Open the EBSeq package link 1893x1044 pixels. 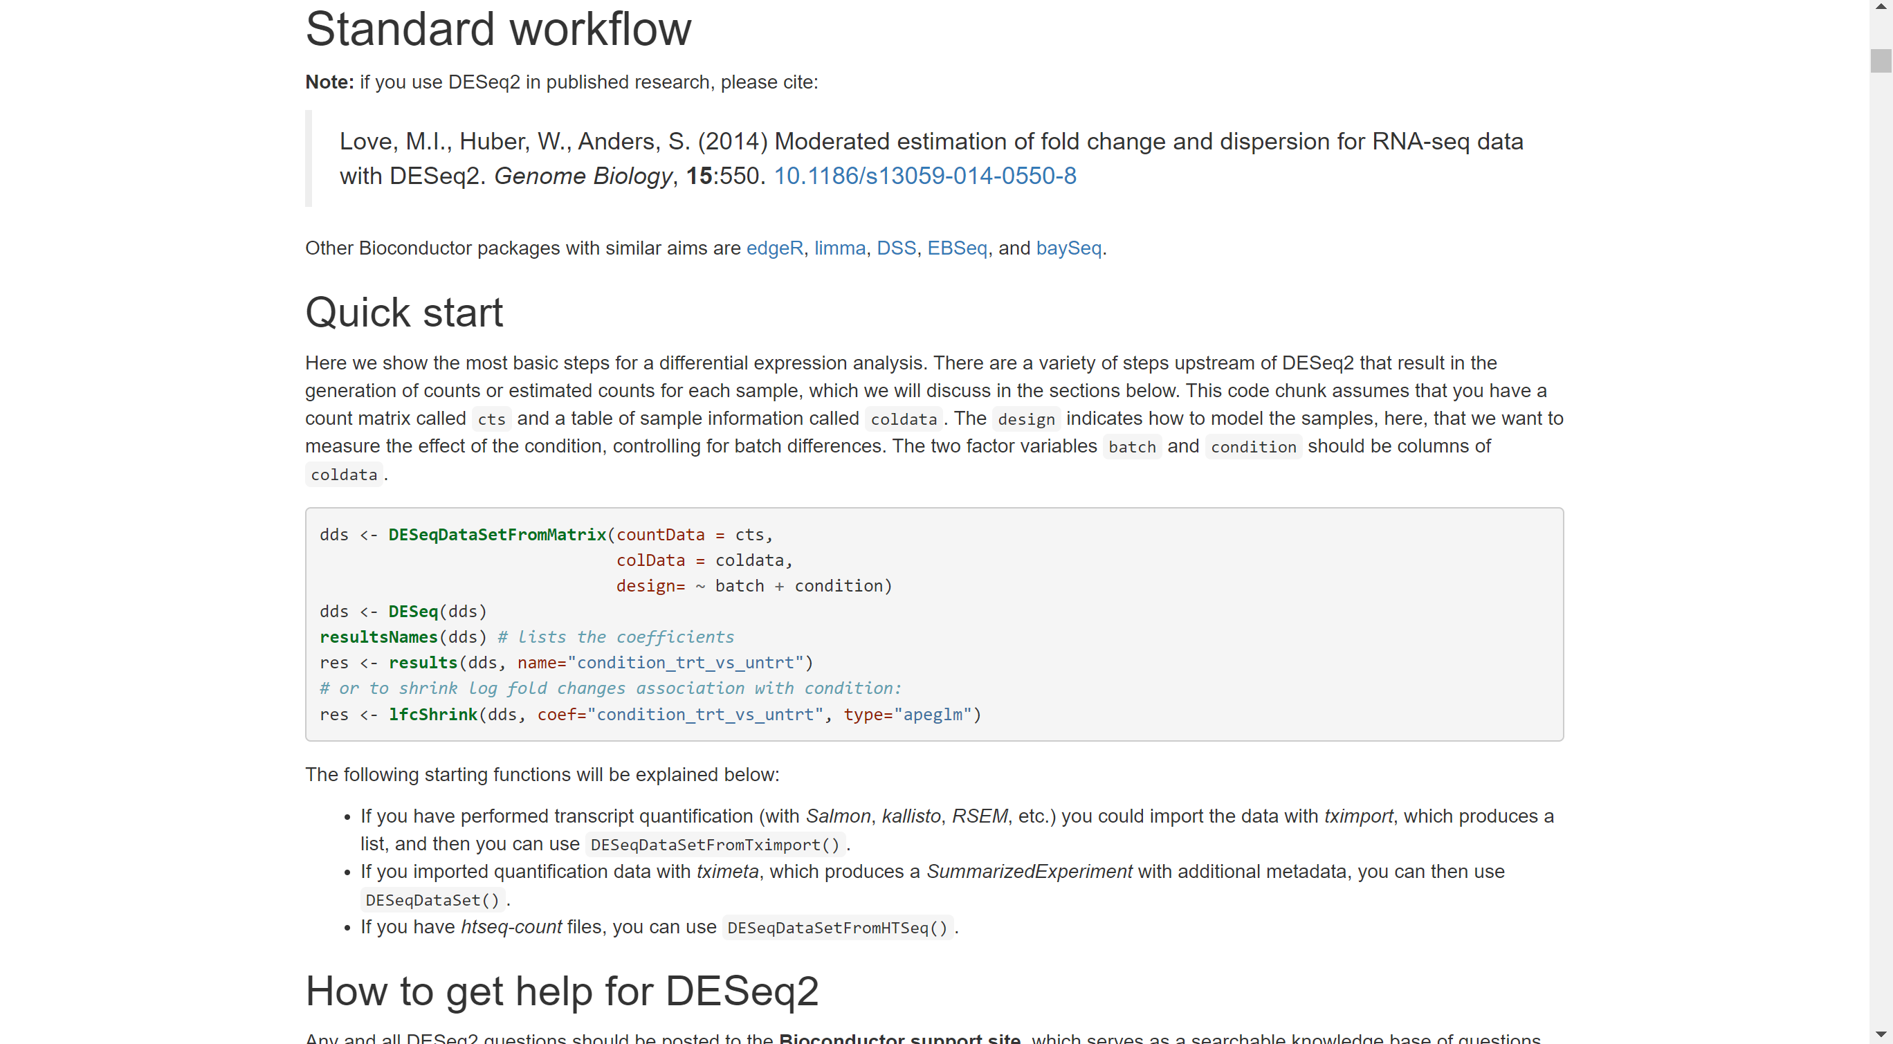(957, 248)
